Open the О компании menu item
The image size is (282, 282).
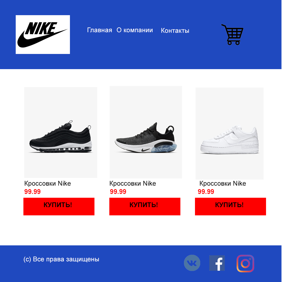pos(135,30)
